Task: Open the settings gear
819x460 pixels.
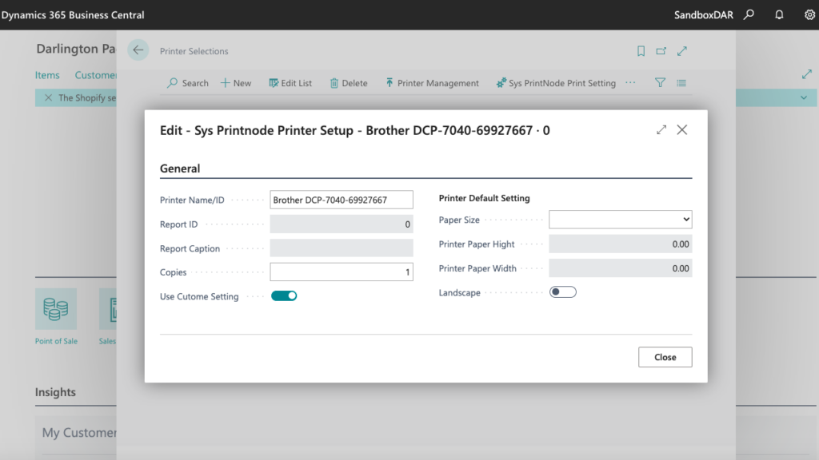Action: [809, 14]
